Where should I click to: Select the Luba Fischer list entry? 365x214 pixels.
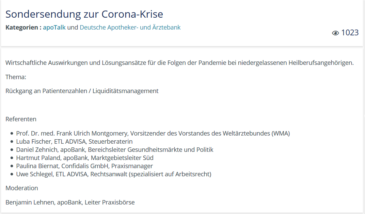click(74, 142)
